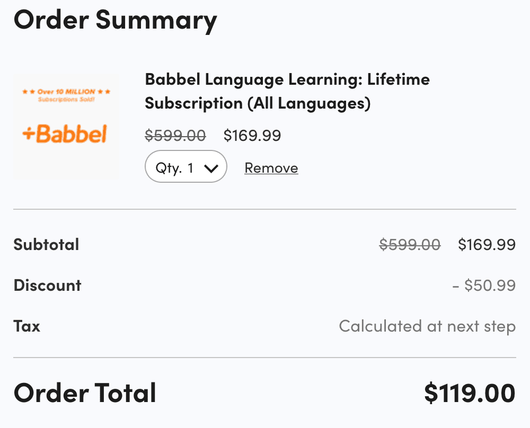The height and width of the screenshot is (428, 530).
Task: Click the $169.99 subtotal amount
Action: coord(487,245)
